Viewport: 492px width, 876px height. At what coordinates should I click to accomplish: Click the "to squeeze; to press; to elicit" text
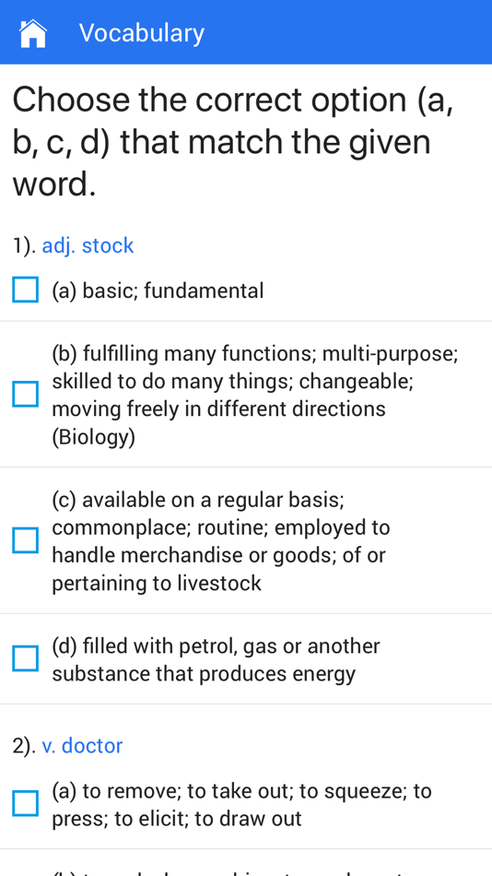coord(241,805)
